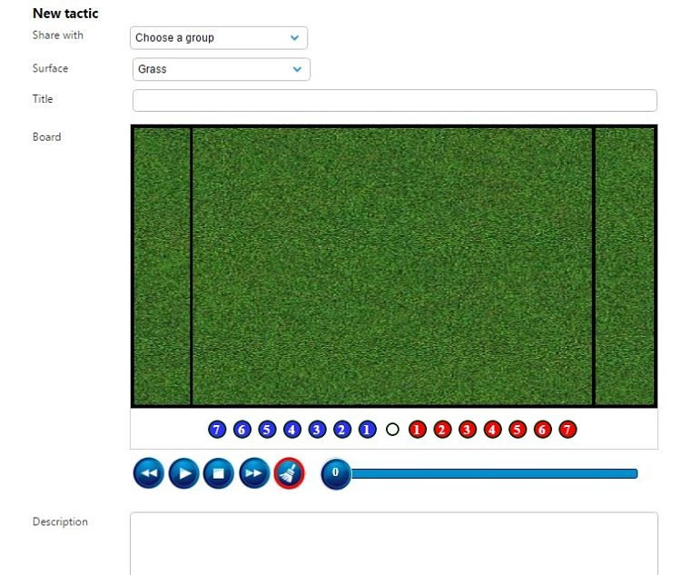Select blue player token 4
The height and width of the screenshot is (575, 681).
point(291,430)
